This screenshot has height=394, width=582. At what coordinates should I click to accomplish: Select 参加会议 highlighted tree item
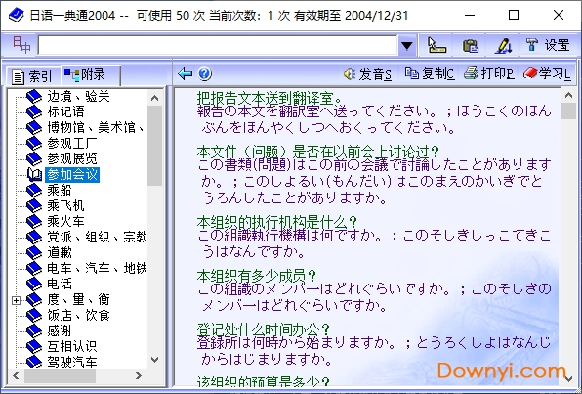click(x=72, y=174)
